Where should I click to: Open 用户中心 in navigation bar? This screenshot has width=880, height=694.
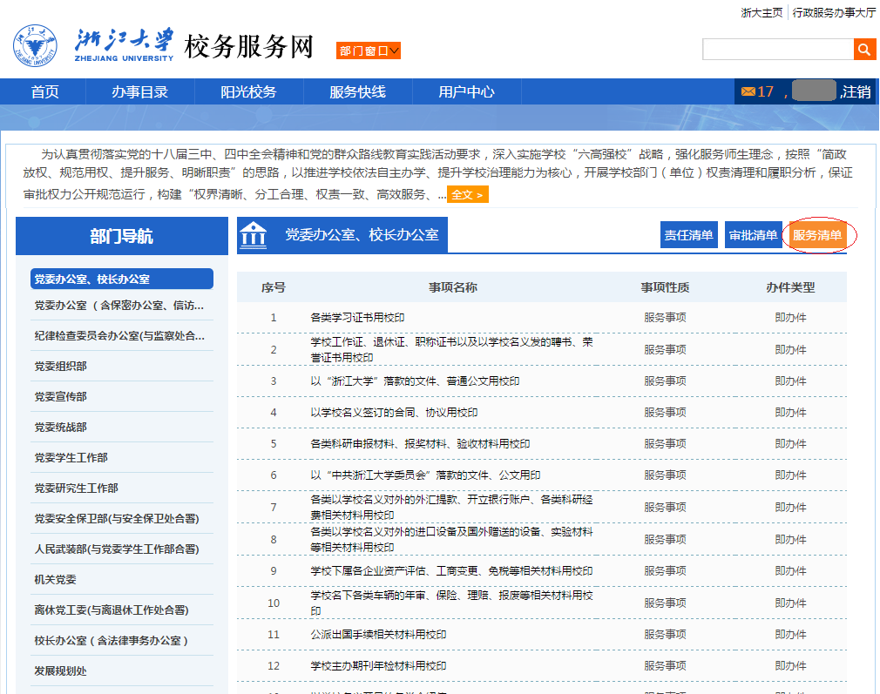pyautogui.click(x=466, y=91)
